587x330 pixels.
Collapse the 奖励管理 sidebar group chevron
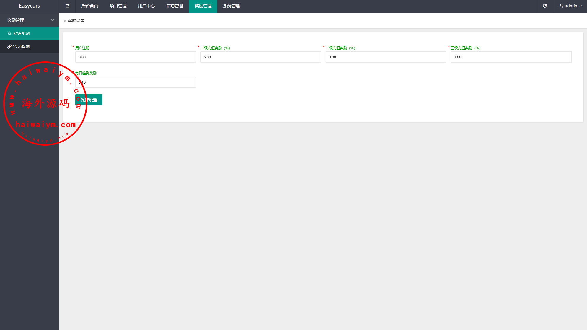[x=53, y=20]
